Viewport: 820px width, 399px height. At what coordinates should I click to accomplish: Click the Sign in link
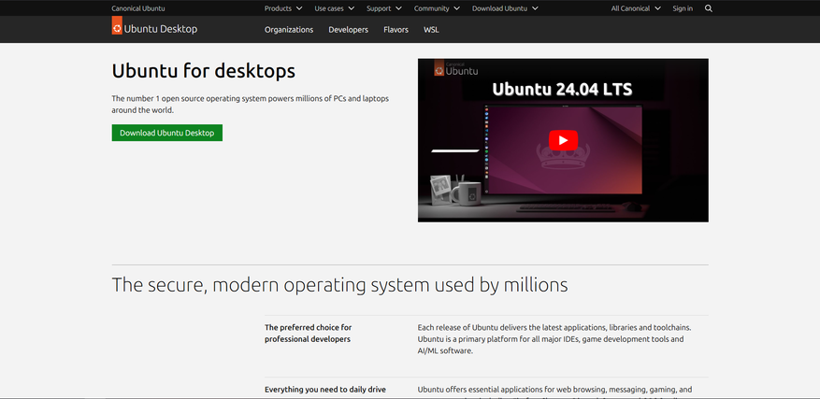tap(683, 8)
